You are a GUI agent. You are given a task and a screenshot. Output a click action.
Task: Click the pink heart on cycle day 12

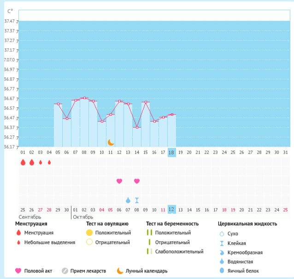(x=119, y=181)
